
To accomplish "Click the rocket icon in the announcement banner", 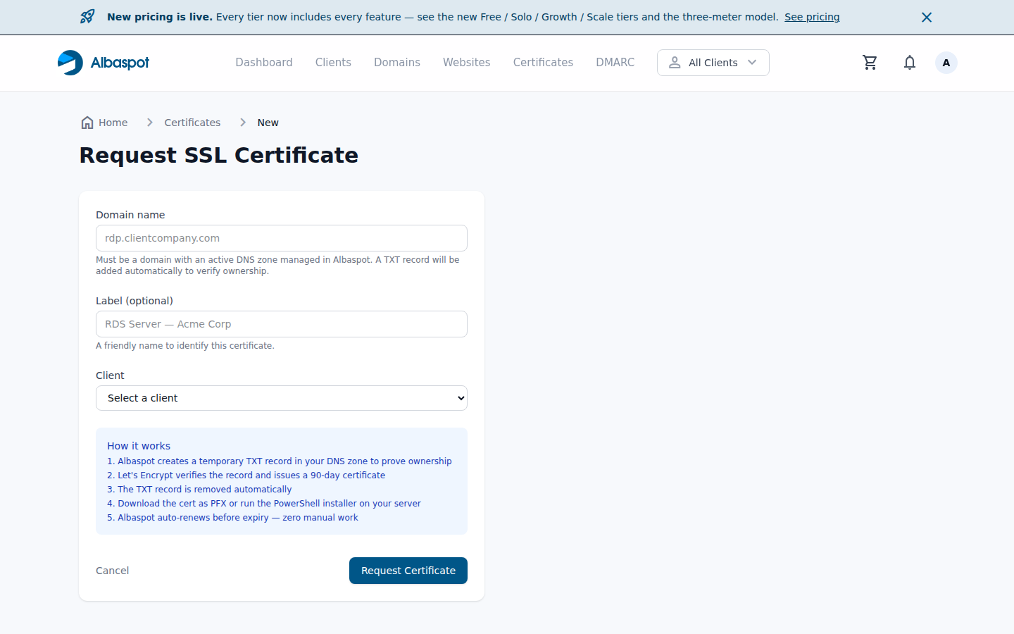I will (87, 17).
